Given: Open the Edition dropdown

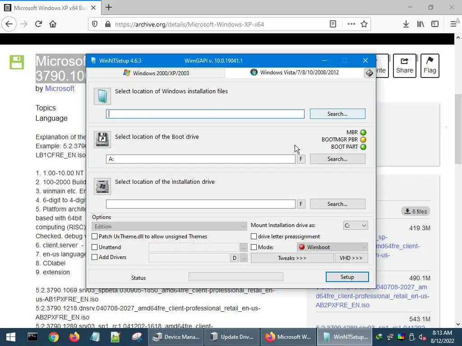Looking at the screenshot, I should click(x=169, y=226).
